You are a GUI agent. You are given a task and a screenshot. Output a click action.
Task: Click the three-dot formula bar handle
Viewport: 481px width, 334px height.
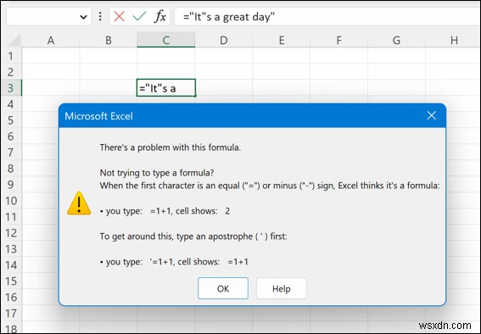(100, 16)
